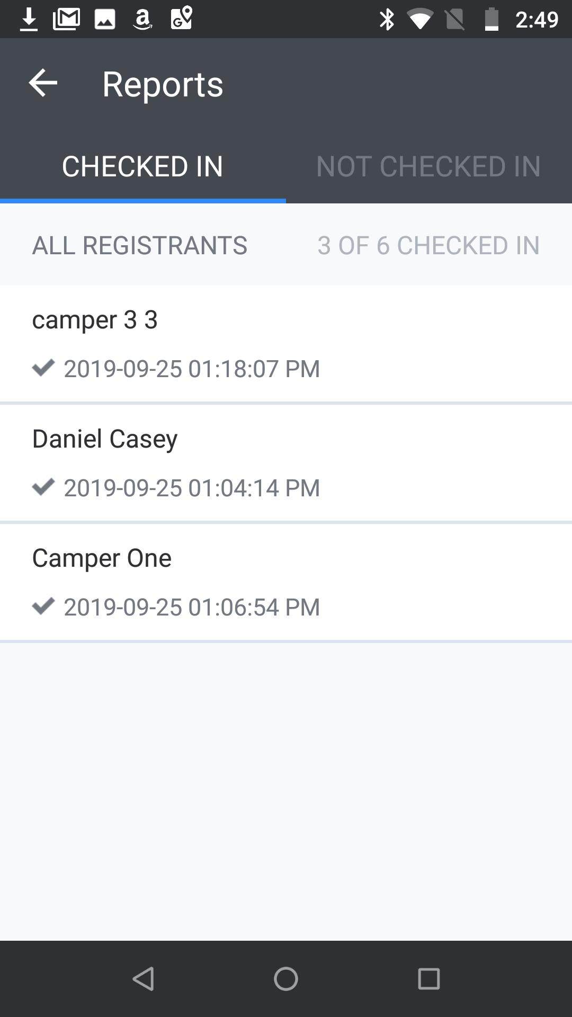Image resolution: width=572 pixels, height=1017 pixels.
Task: Tap the Amazon notification icon
Action: [142, 20]
